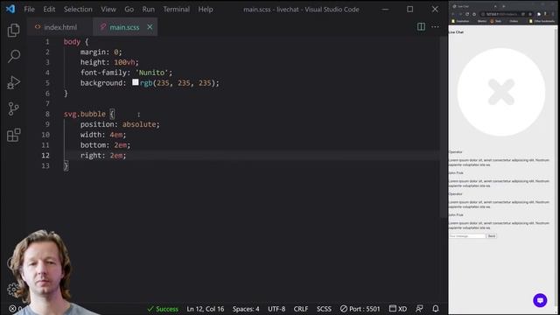Click the XD status bar item
Viewport: 560px width, 315px height.
398,309
